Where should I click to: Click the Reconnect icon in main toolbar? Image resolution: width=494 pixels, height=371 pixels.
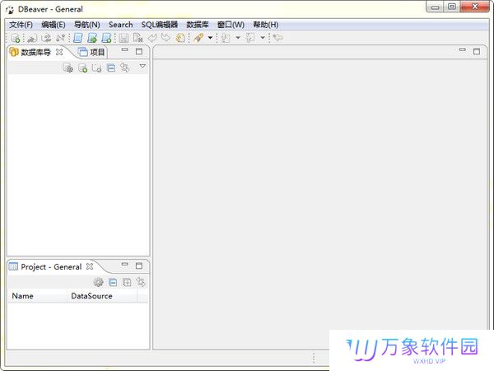click(46, 38)
